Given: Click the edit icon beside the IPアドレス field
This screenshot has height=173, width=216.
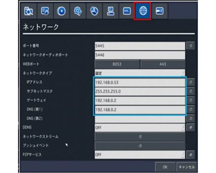Looking at the screenshot, I should point(190,82).
